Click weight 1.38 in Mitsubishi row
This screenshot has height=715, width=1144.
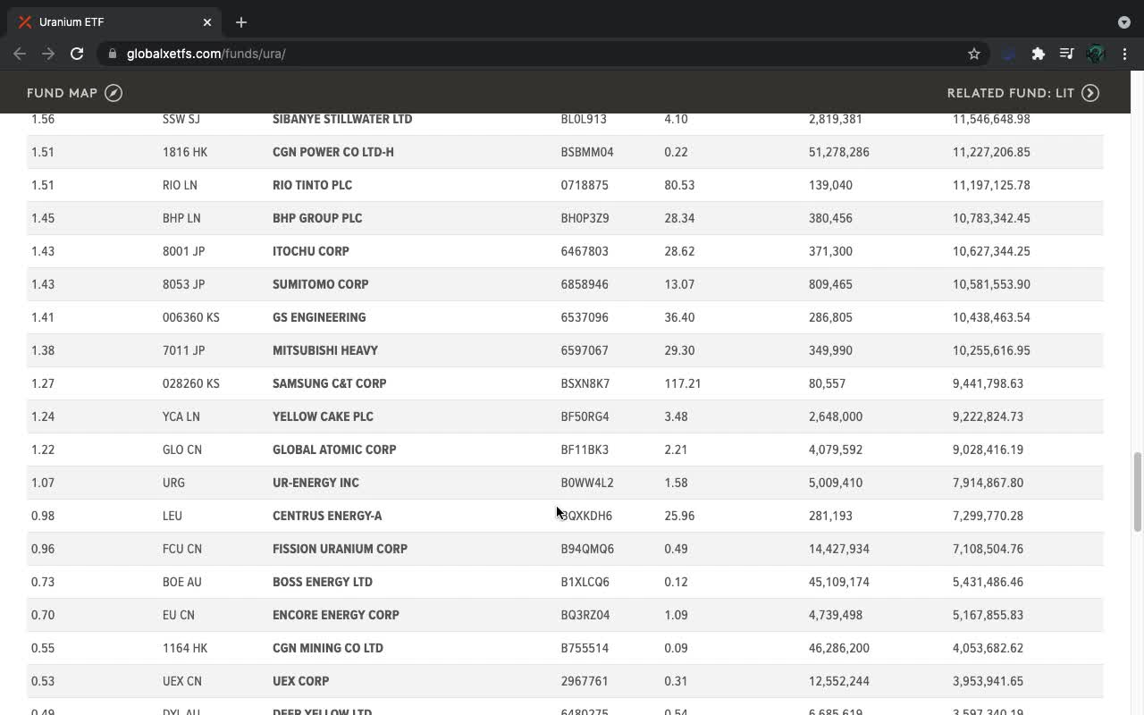point(43,350)
